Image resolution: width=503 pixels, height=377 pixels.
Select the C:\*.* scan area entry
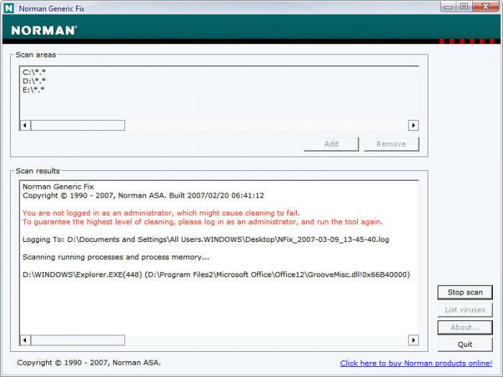[x=34, y=72]
